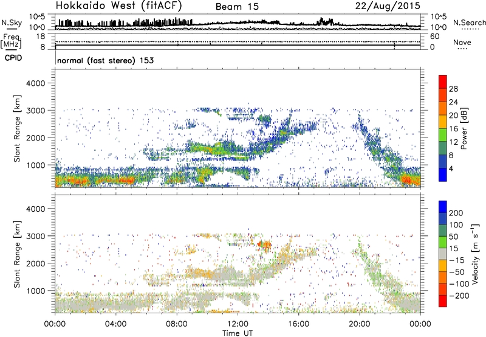
Task: Click the "1000" tick of the velocity panel
Action: pos(36,291)
